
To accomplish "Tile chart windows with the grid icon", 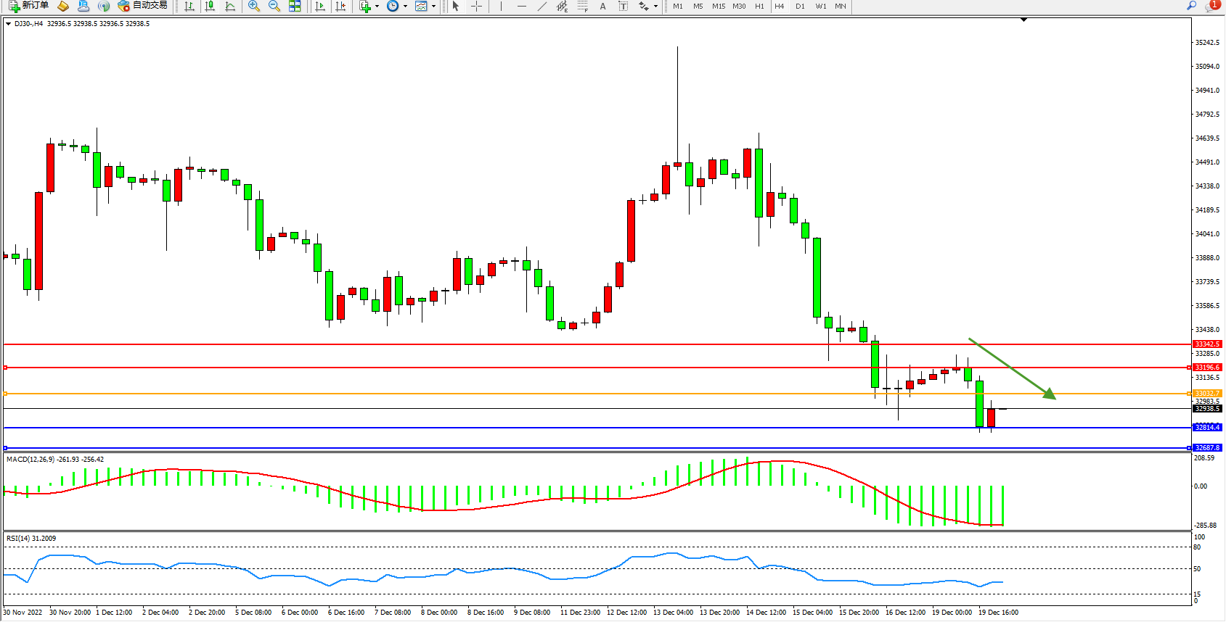I will [x=295, y=6].
